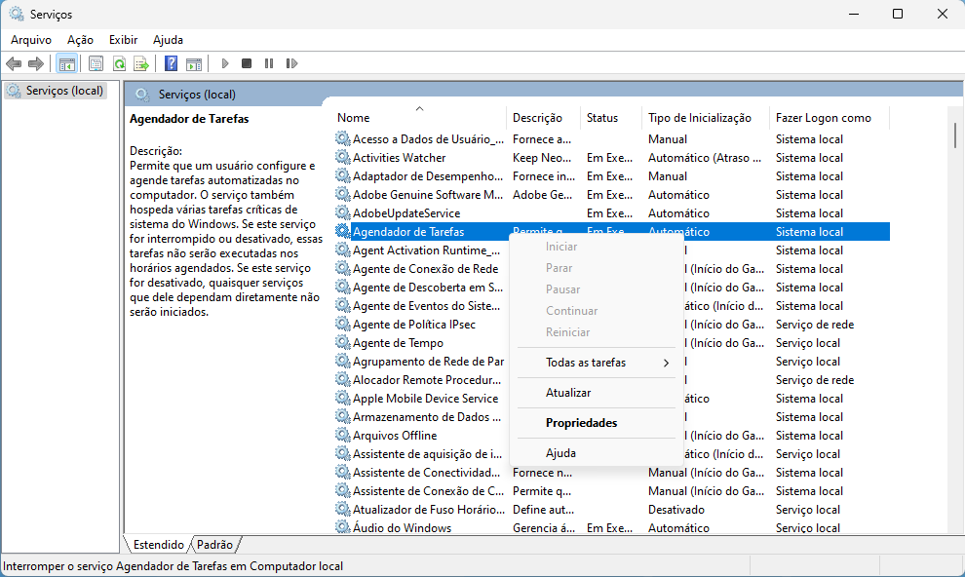The image size is (965, 577).
Task: Select the Armazenamento de Dados service
Action: pos(427,416)
